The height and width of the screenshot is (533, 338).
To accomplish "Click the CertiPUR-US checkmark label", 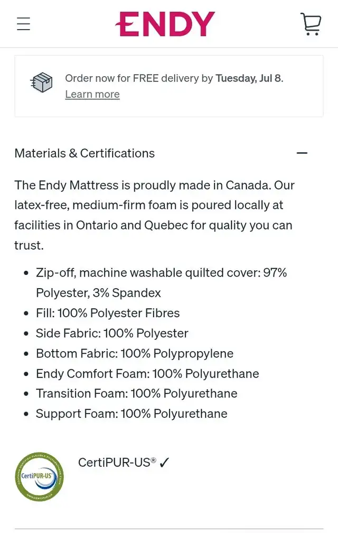I will coord(124,462).
